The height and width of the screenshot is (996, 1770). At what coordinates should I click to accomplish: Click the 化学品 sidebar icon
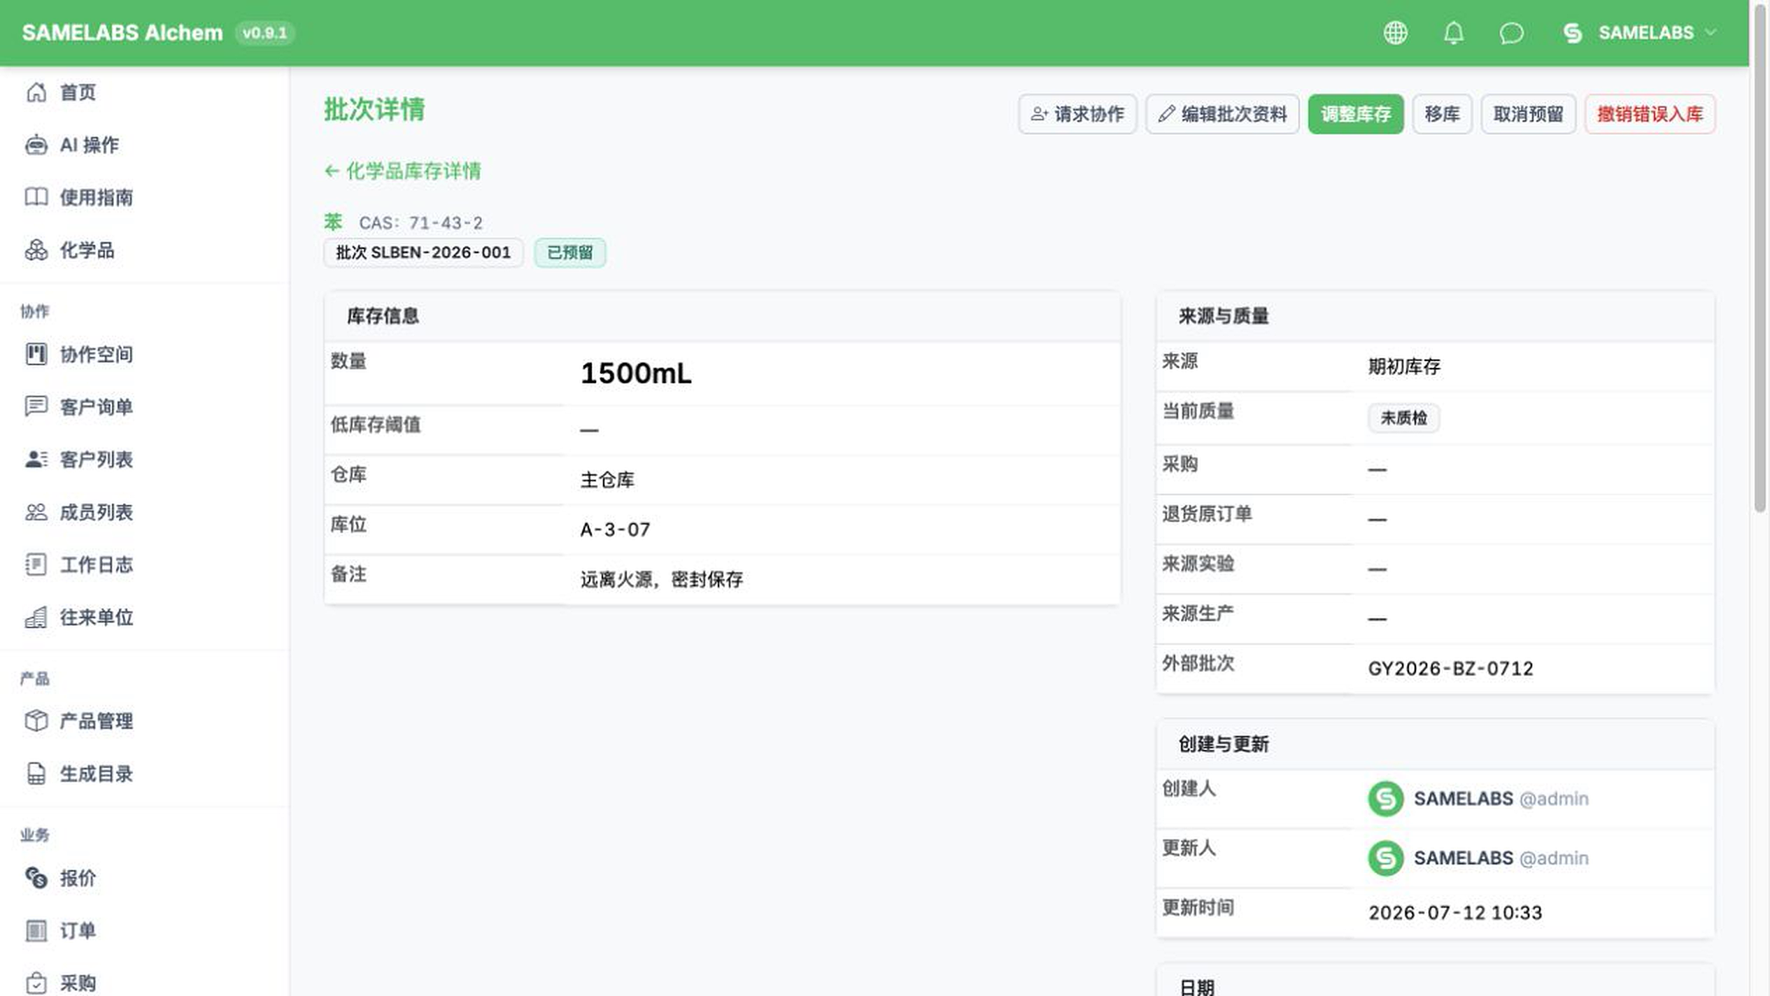click(x=36, y=250)
